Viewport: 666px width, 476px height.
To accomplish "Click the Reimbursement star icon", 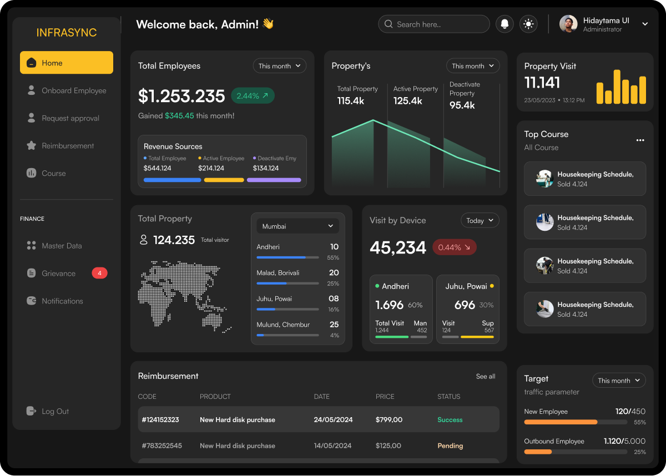I will 31,145.
